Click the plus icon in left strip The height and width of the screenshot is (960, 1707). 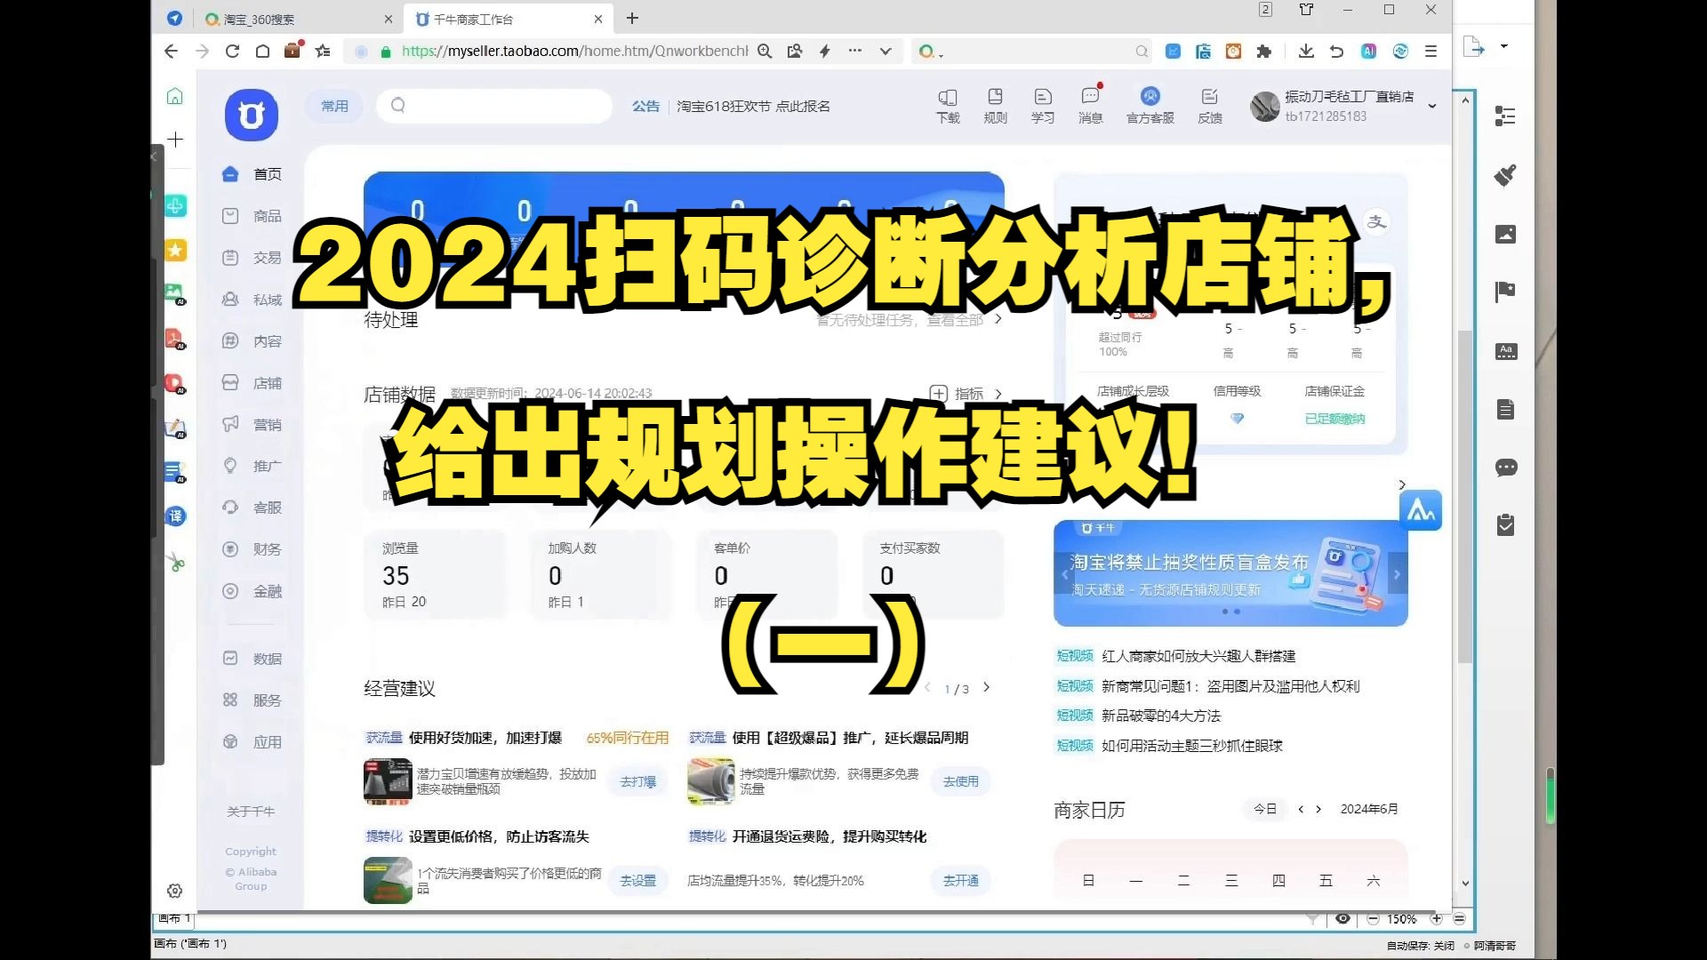click(x=175, y=140)
